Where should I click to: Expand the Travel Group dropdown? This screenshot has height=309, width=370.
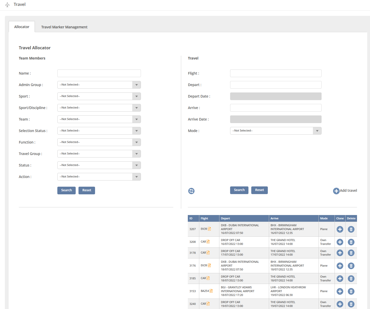click(137, 154)
